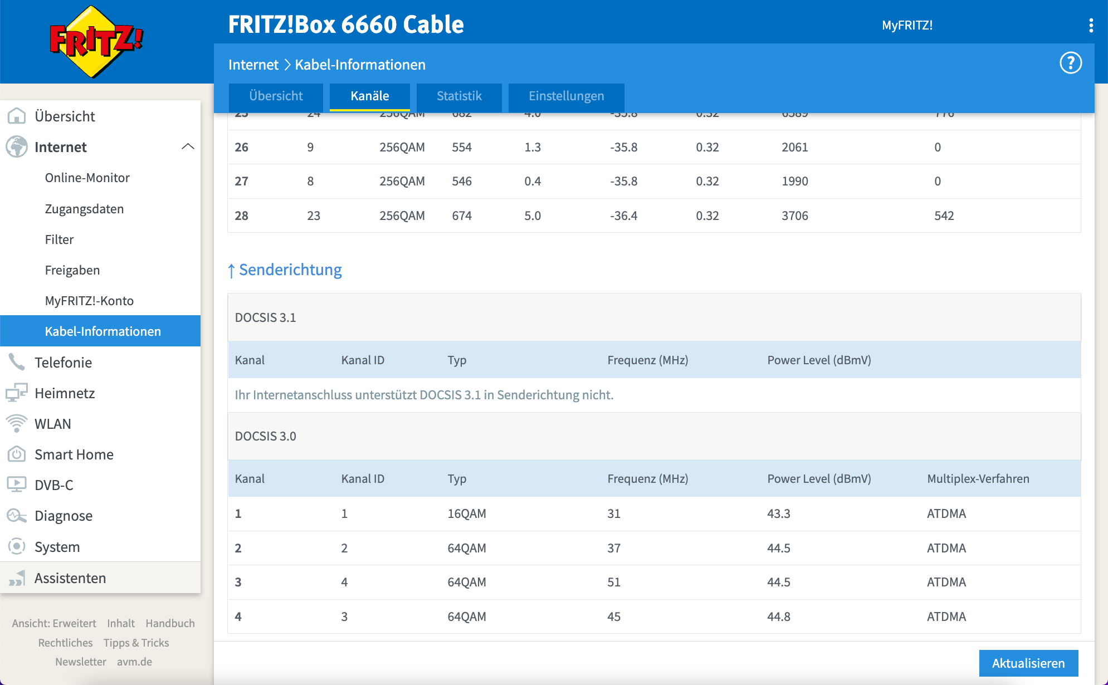Image resolution: width=1108 pixels, height=685 pixels.
Task: Open the Heimnetz menu
Action: pos(65,393)
